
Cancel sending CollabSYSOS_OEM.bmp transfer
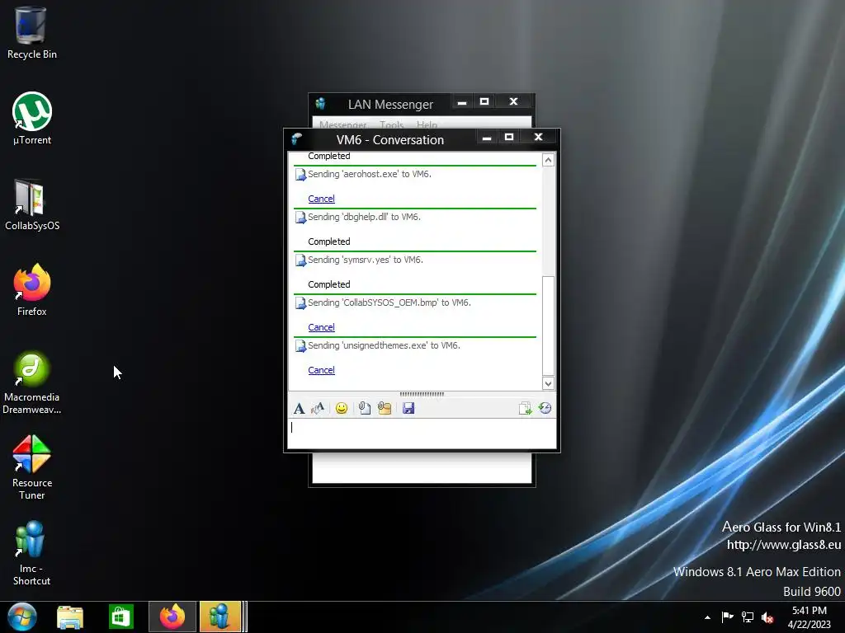[321, 327]
